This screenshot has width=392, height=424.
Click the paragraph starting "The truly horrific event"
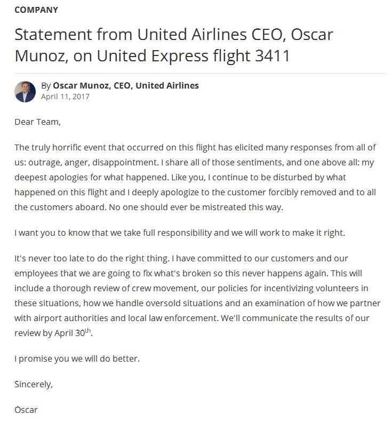point(195,177)
